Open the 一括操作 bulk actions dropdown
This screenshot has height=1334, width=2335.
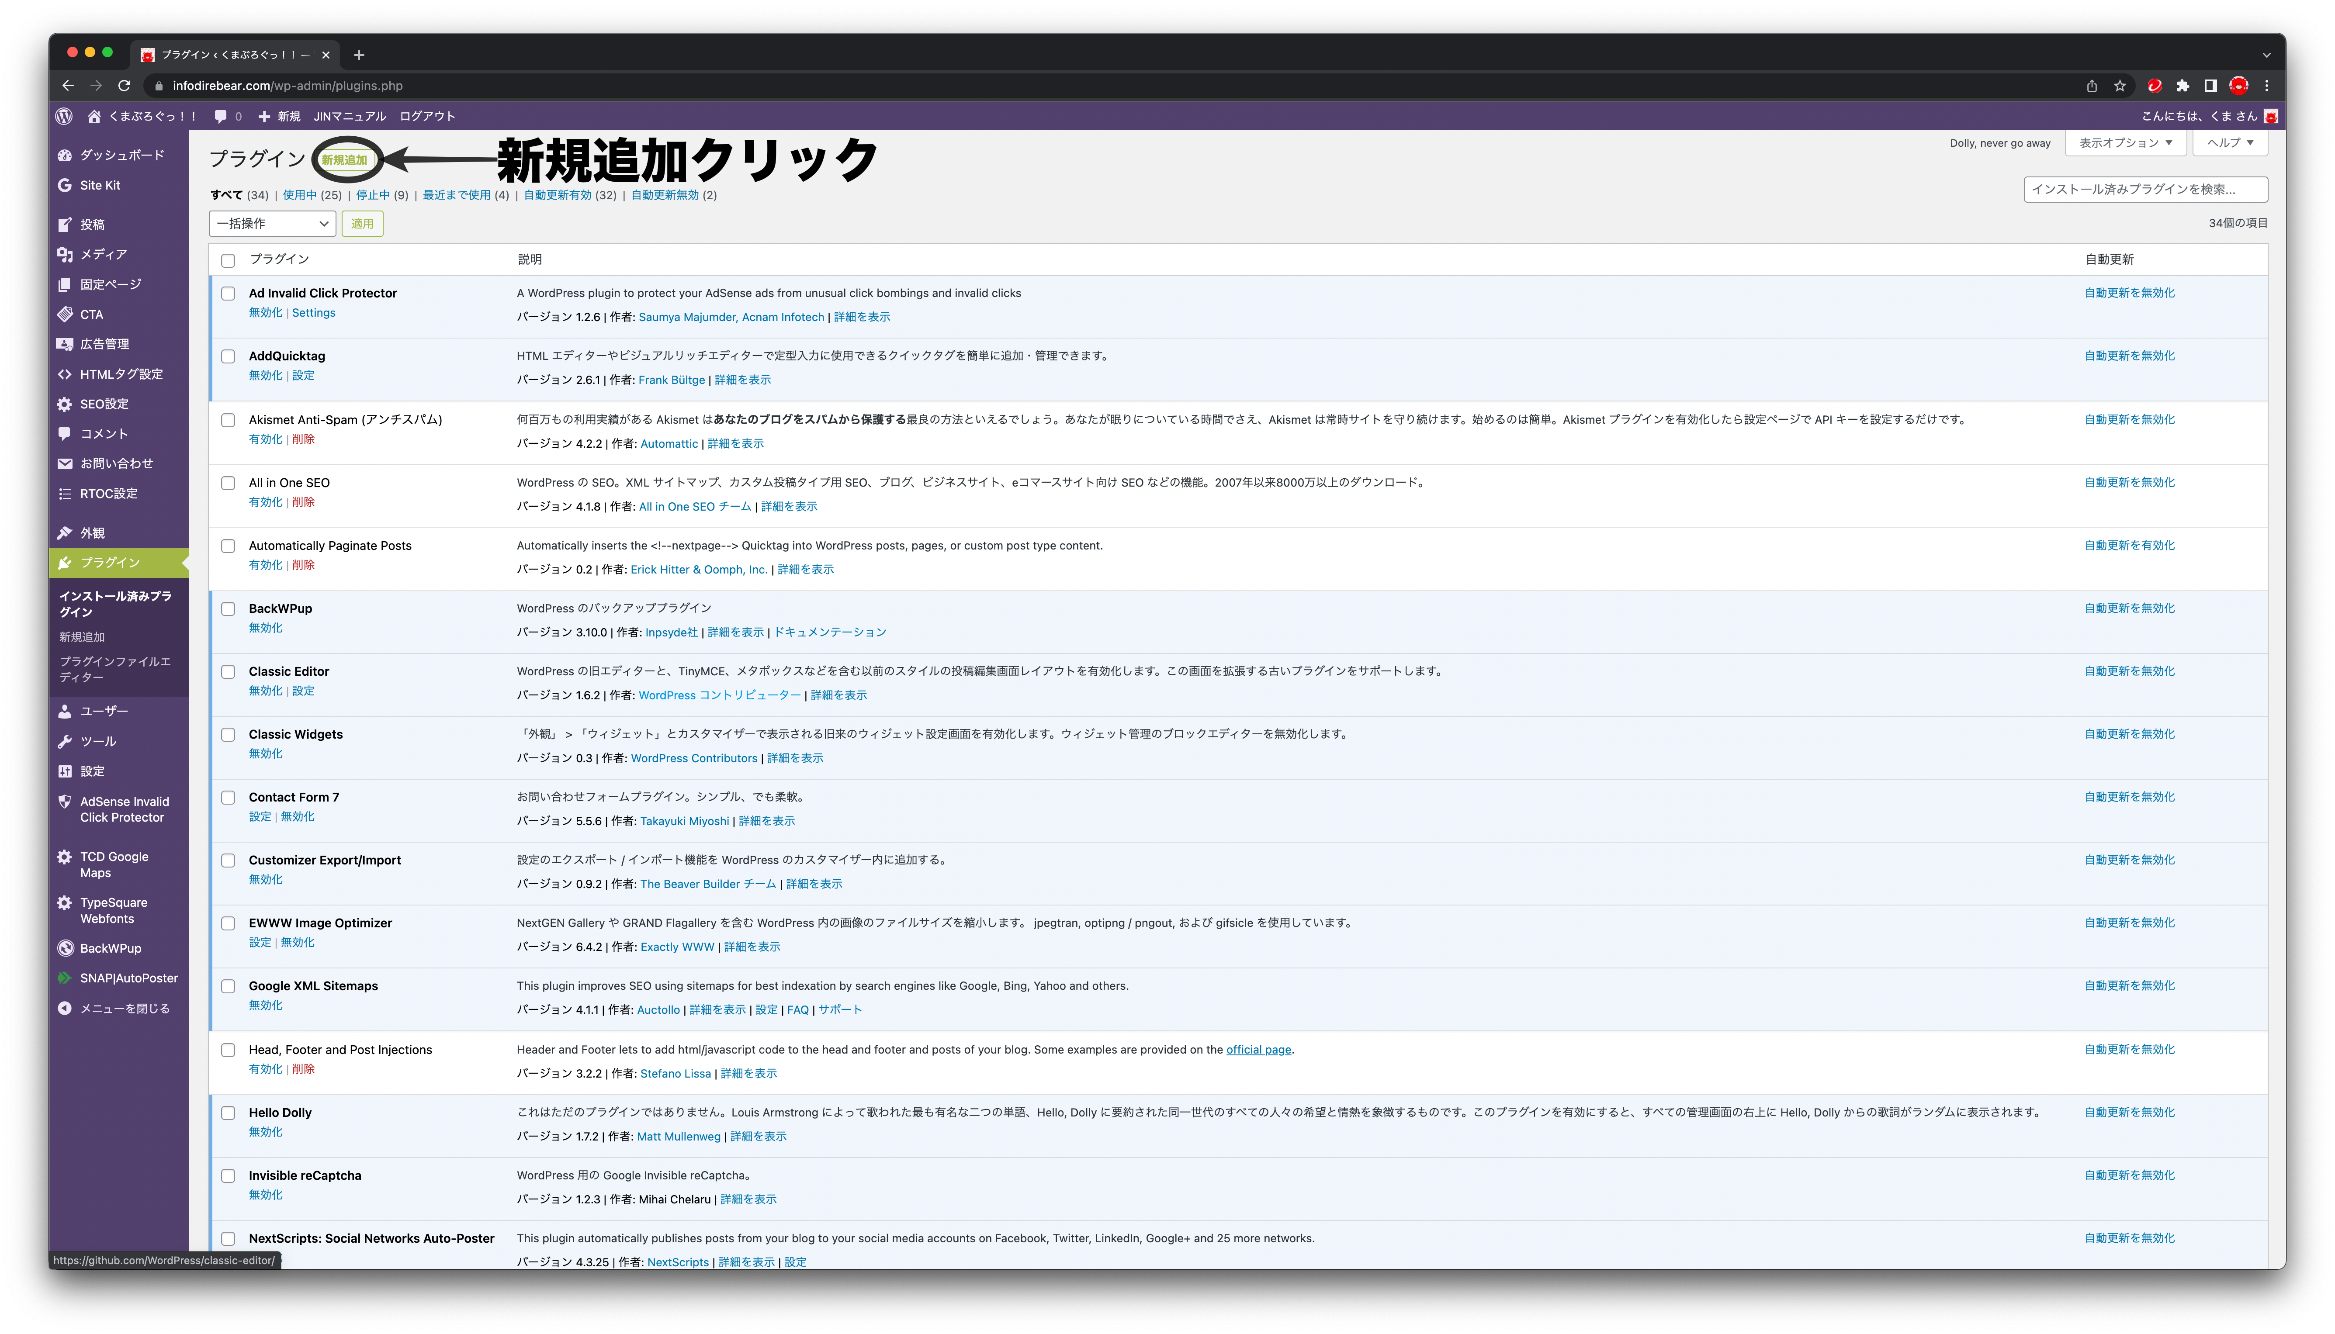[272, 224]
